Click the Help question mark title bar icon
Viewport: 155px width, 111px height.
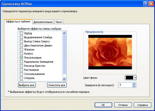(145, 4)
